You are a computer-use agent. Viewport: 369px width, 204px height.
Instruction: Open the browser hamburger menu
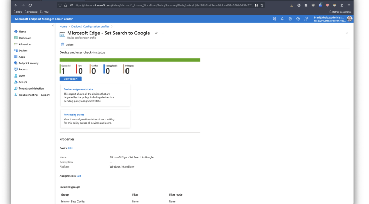click(x=349, y=5)
